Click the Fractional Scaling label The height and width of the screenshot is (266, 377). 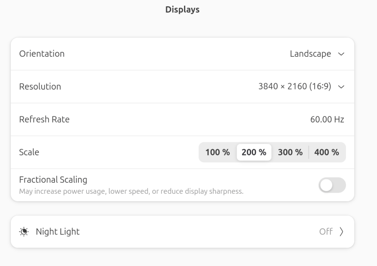53,180
